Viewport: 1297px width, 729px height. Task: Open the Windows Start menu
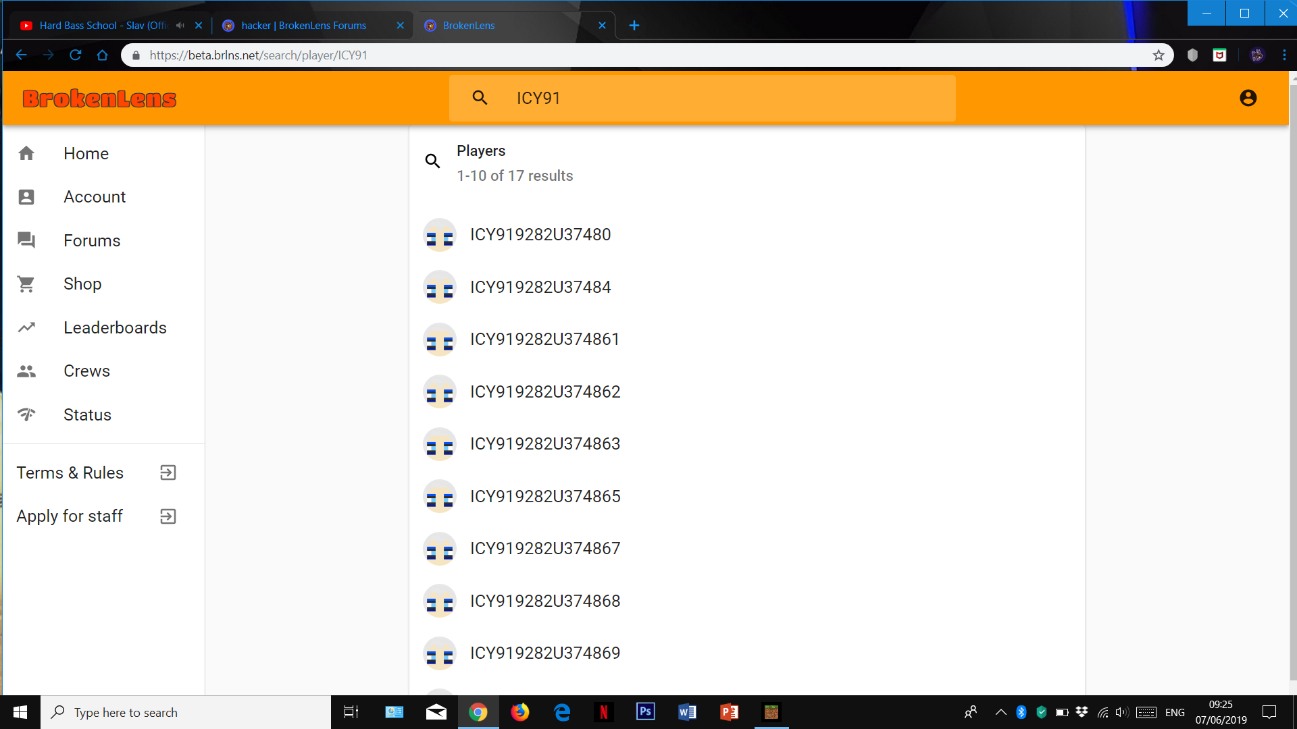[20, 712]
